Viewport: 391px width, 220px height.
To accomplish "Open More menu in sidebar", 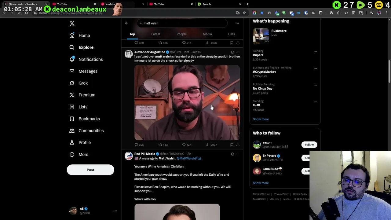I will point(79,154).
